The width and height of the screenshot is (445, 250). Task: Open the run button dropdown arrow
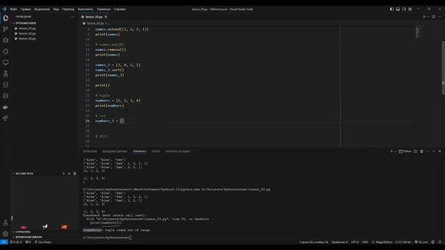point(428,17)
